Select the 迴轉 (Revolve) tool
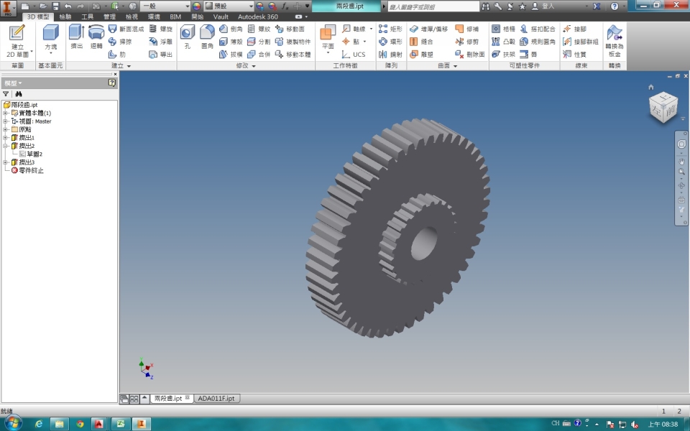Viewport: 690px width, 431px height. tap(96, 37)
